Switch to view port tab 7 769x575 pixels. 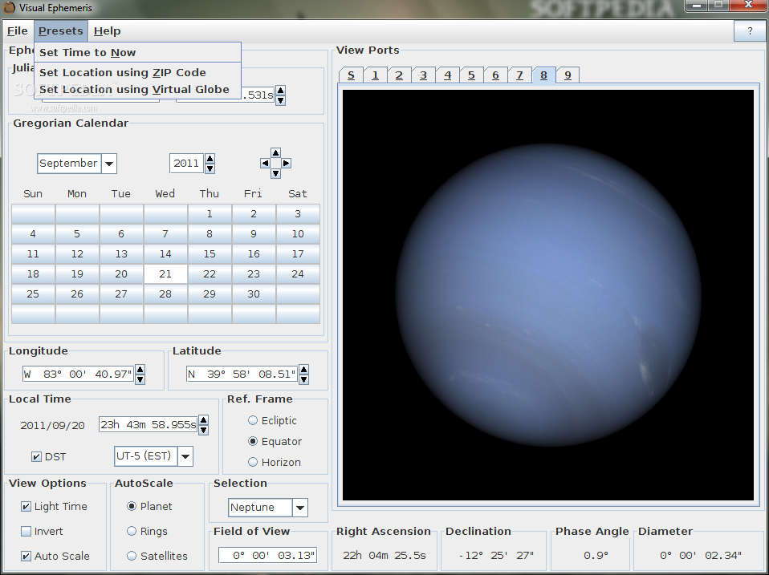click(x=519, y=75)
